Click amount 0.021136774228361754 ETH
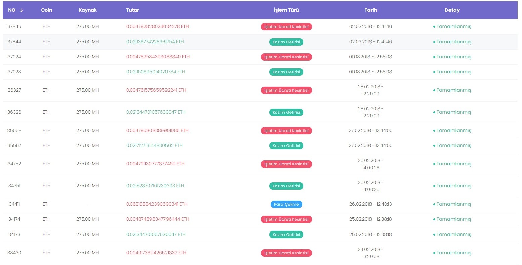Image resolution: width=522 pixels, height=265 pixels. (155, 42)
